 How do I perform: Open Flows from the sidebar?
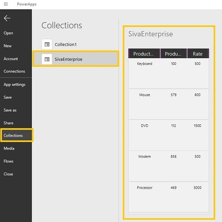coord(8,161)
